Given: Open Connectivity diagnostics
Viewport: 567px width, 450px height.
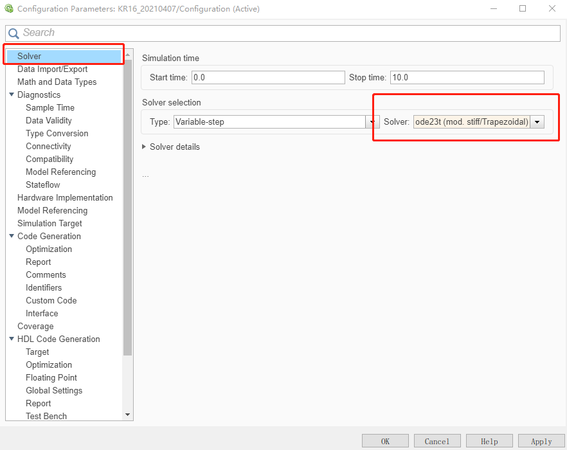Looking at the screenshot, I should [x=48, y=146].
